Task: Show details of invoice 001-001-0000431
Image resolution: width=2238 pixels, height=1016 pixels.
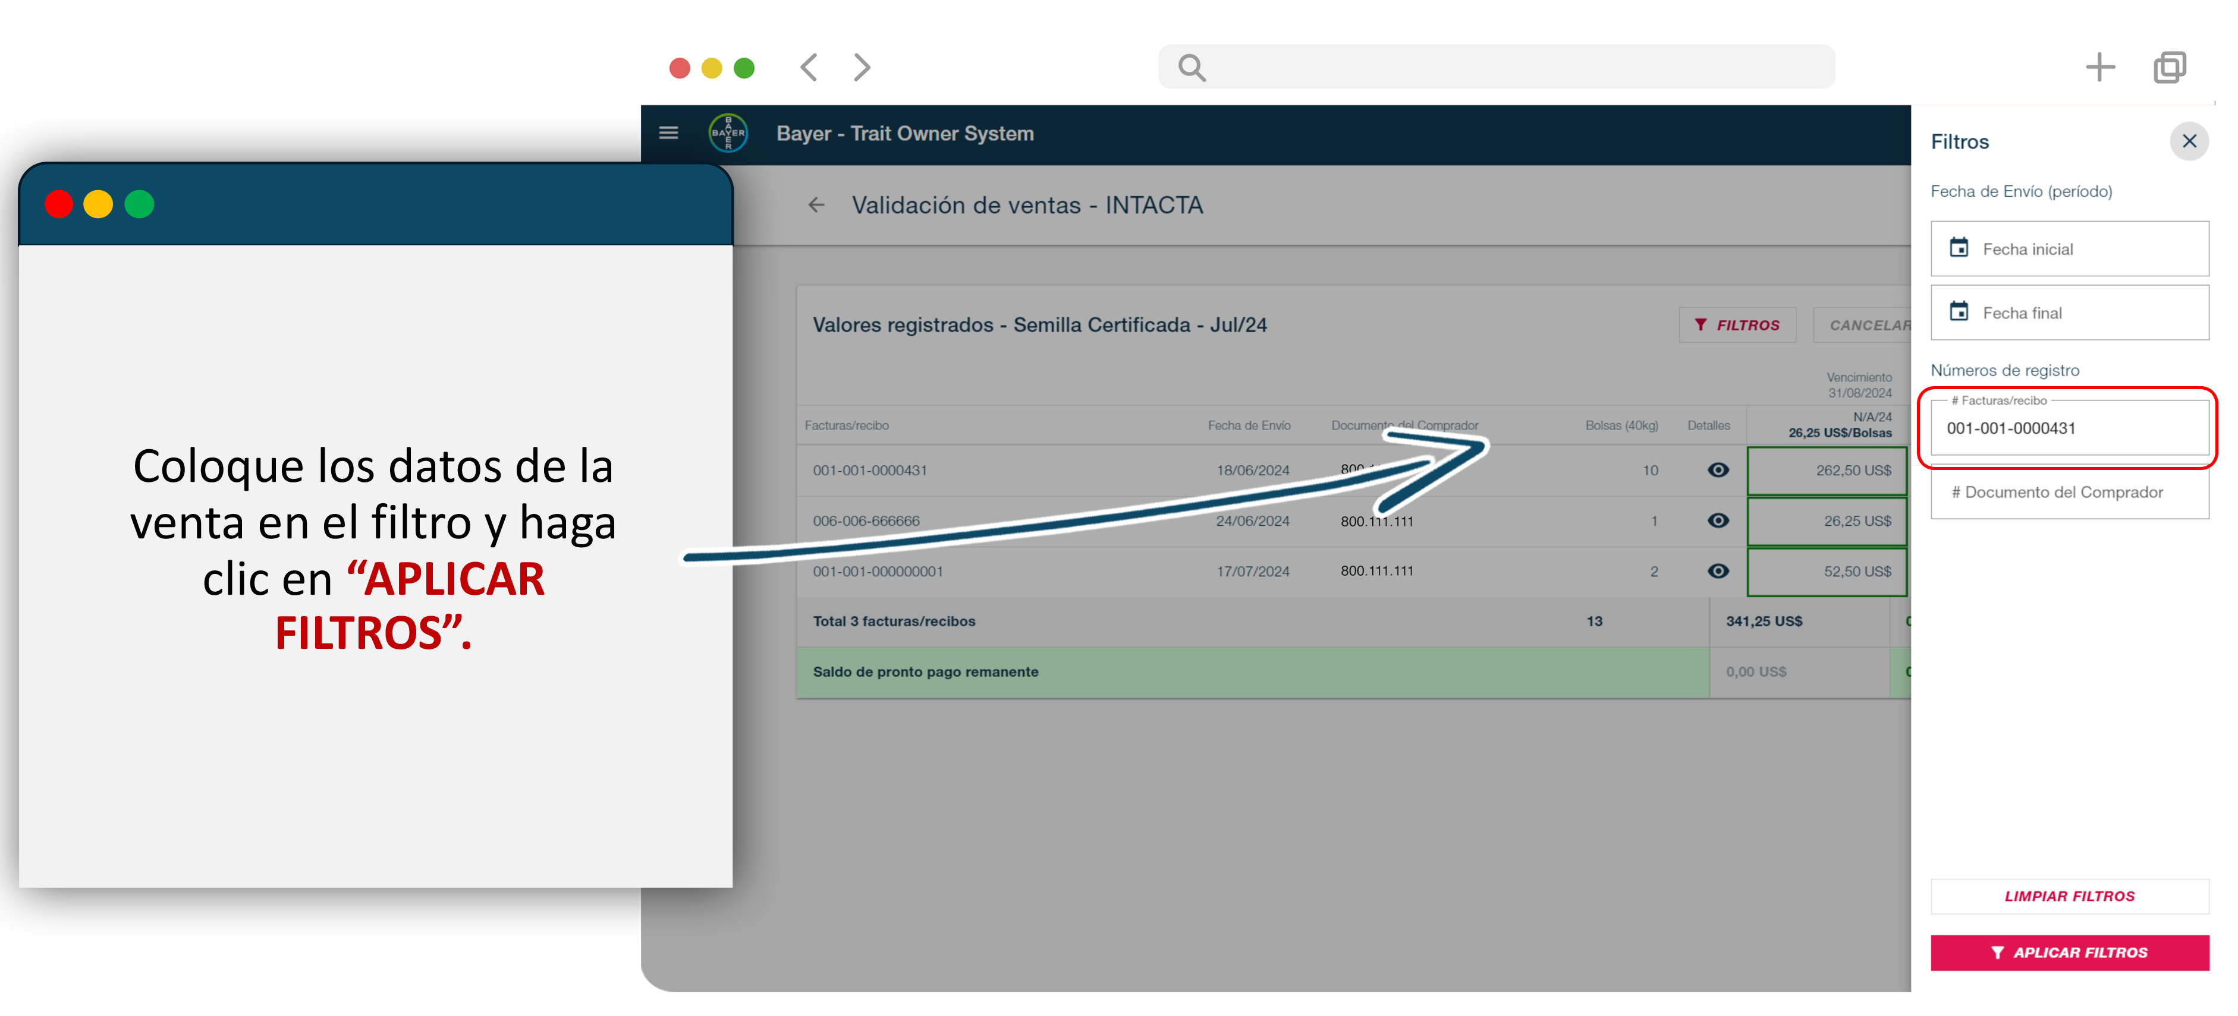Action: (x=1718, y=470)
